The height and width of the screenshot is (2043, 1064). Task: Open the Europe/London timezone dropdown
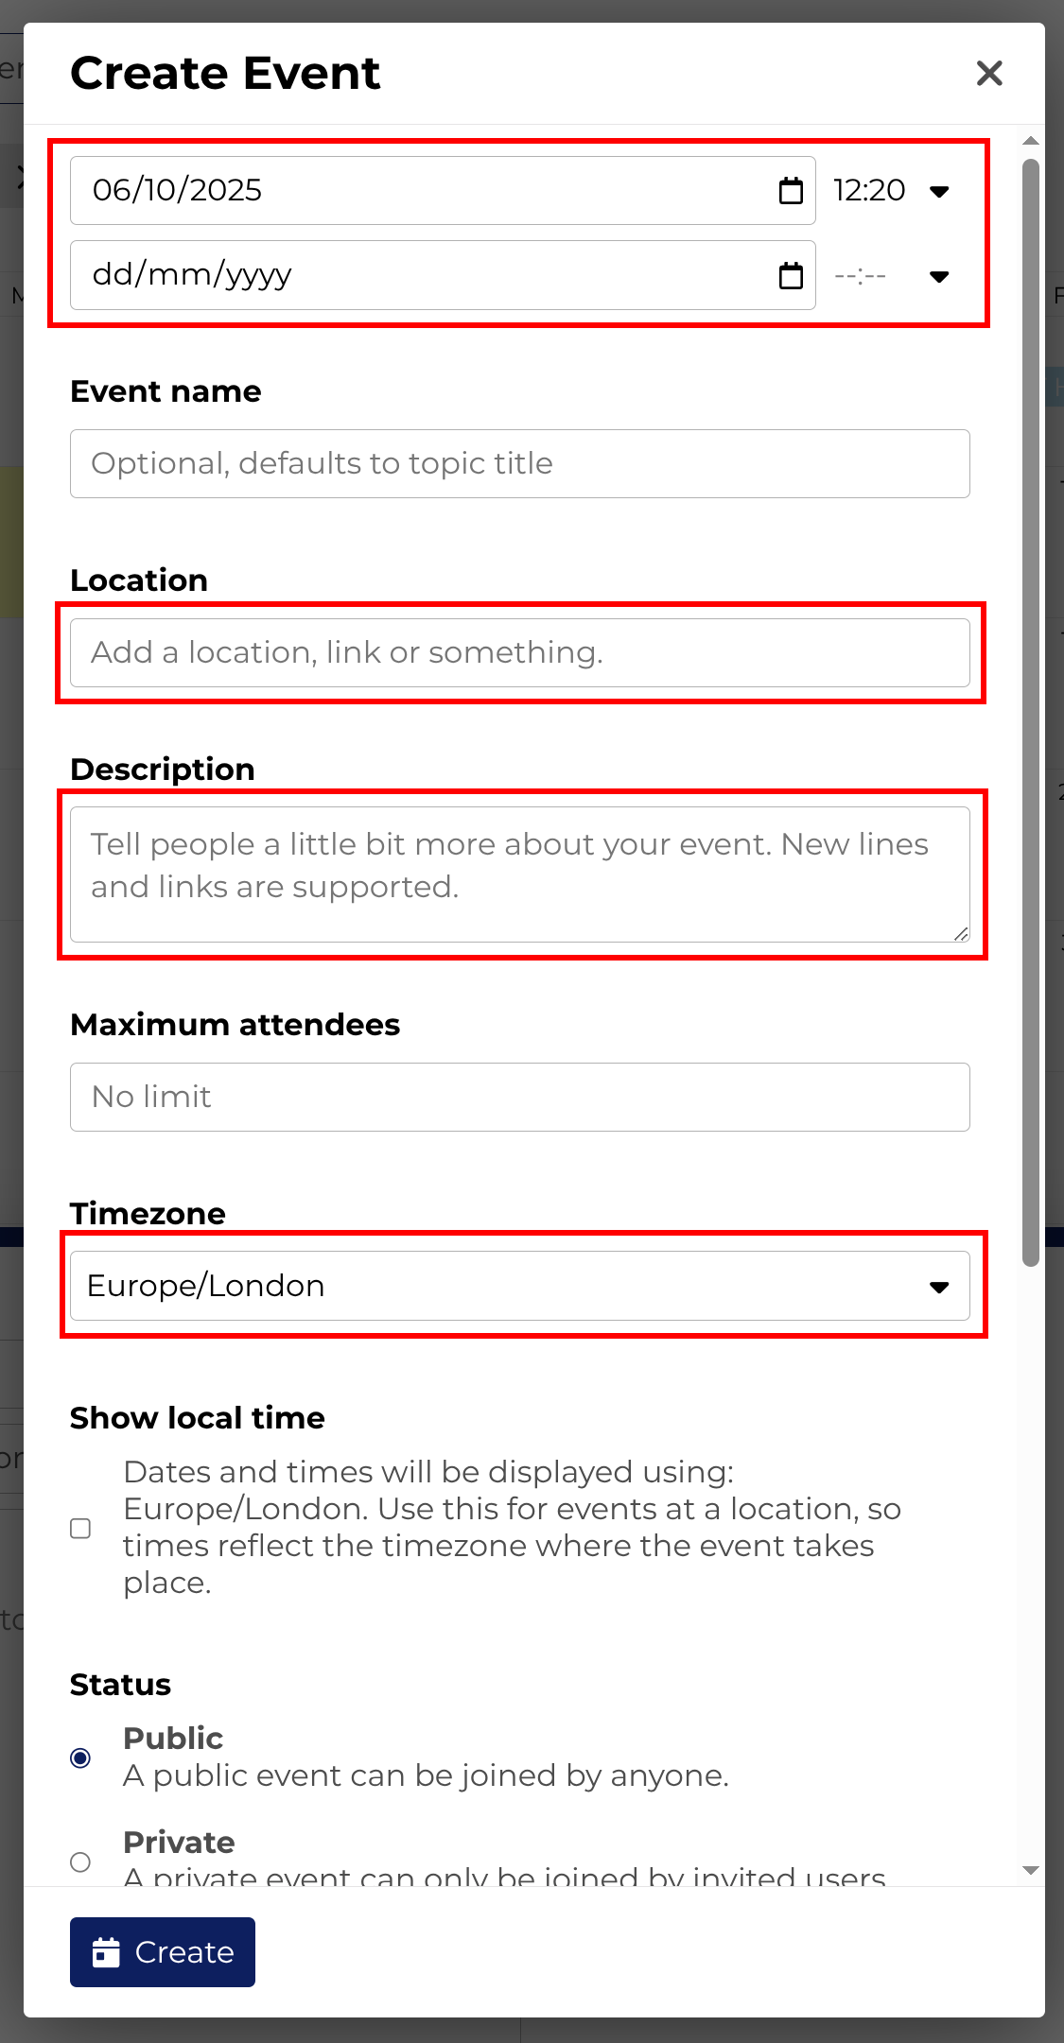click(519, 1286)
